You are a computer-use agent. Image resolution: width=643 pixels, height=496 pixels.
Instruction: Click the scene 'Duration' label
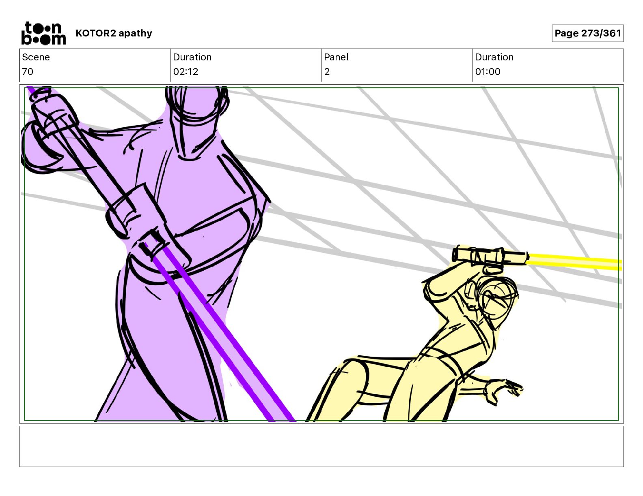coord(192,57)
